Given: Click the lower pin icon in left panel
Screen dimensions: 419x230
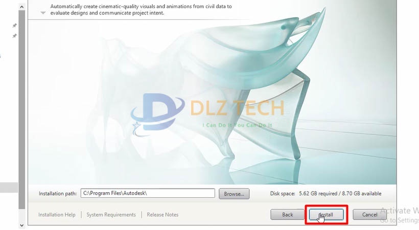Looking at the screenshot, I should point(14,36).
